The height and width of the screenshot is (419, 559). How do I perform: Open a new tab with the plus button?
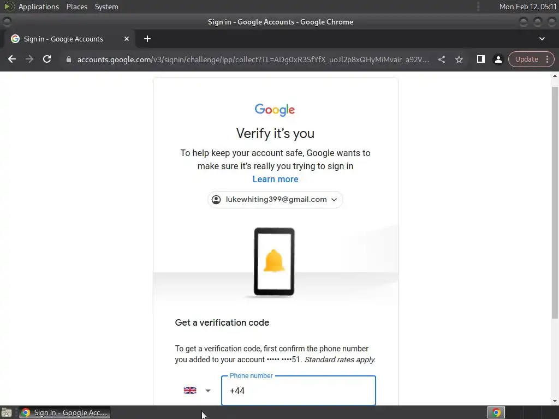(x=147, y=39)
